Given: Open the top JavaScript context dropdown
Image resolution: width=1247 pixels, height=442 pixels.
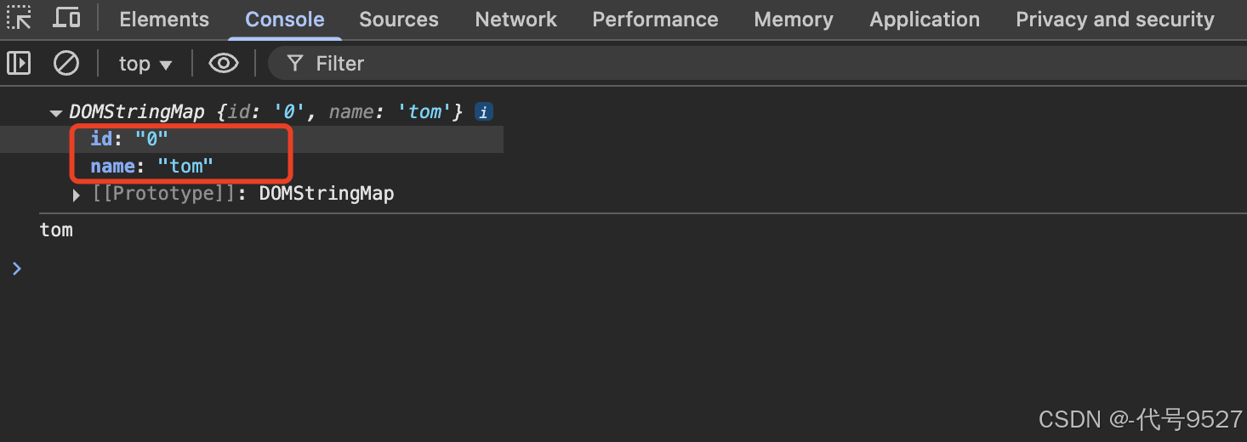Looking at the screenshot, I should (x=145, y=64).
